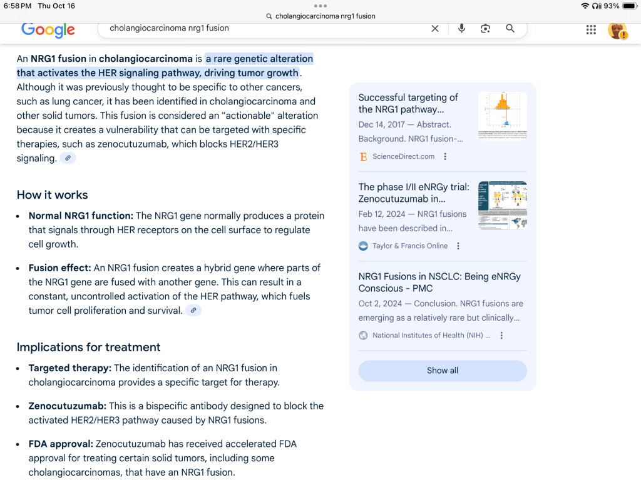641x480 pixels.
Task: Clear search text with the X icon
Action: [x=435, y=29]
